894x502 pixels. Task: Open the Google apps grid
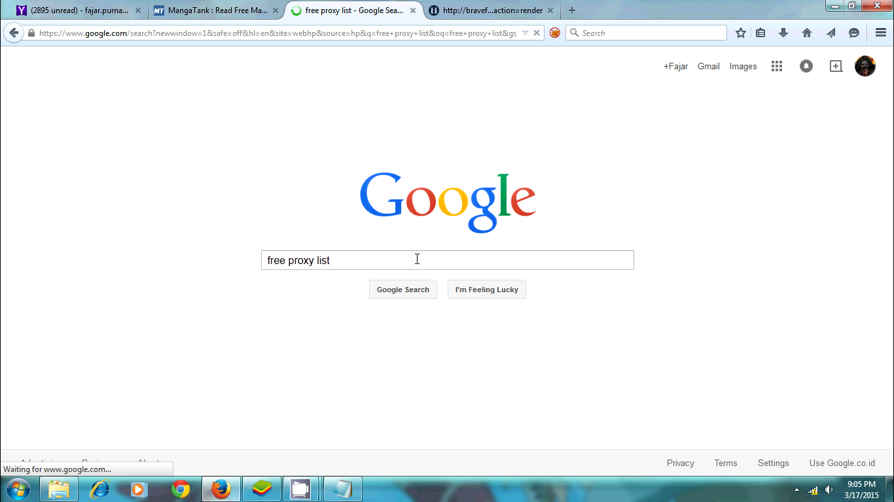777,66
